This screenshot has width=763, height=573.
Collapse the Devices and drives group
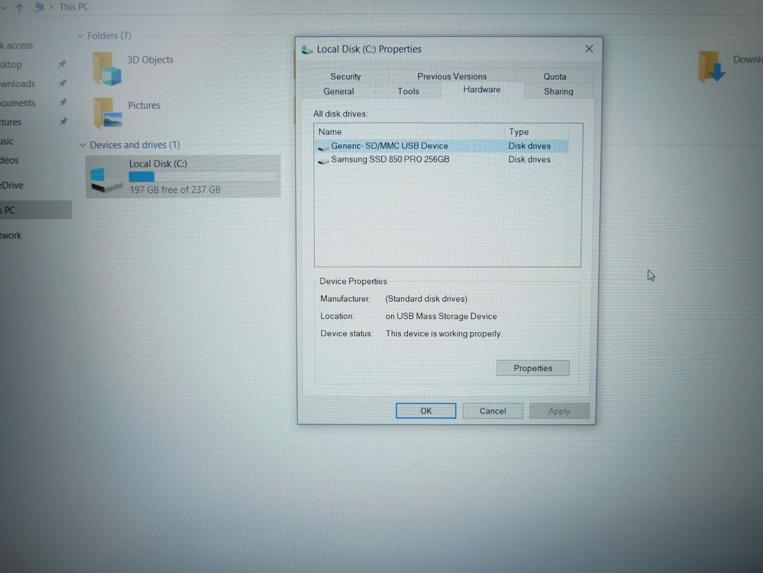tap(82, 145)
